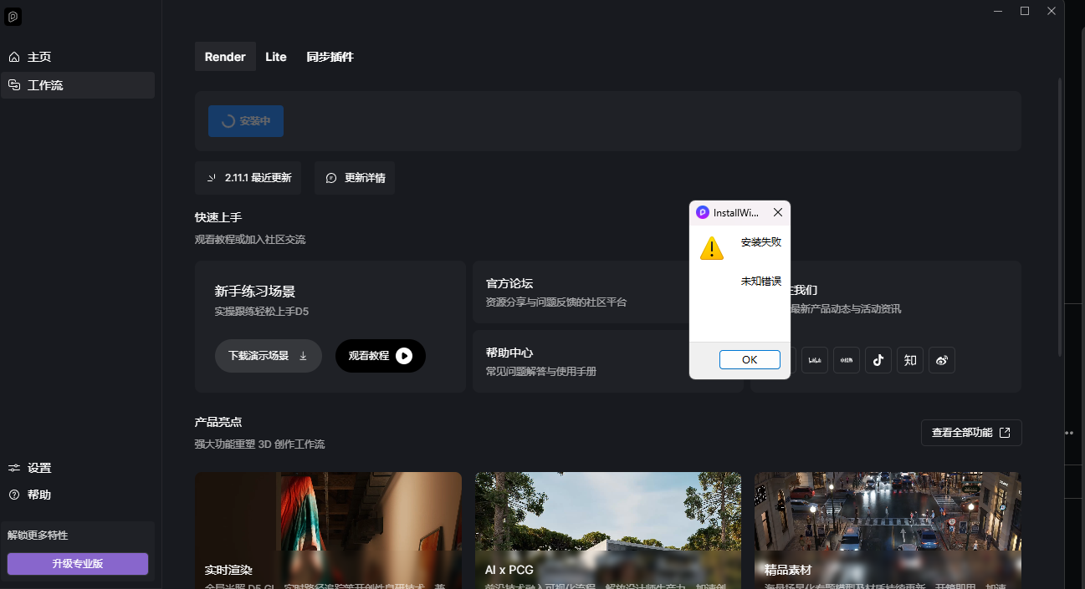The image size is (1085, 589).
Task: Open the Douyin (TikTok) icon
Action: coord(878,360)
